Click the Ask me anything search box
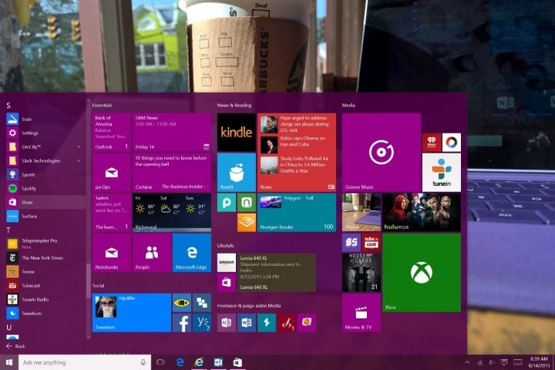555x370 pixels. [x=85, y=362]
